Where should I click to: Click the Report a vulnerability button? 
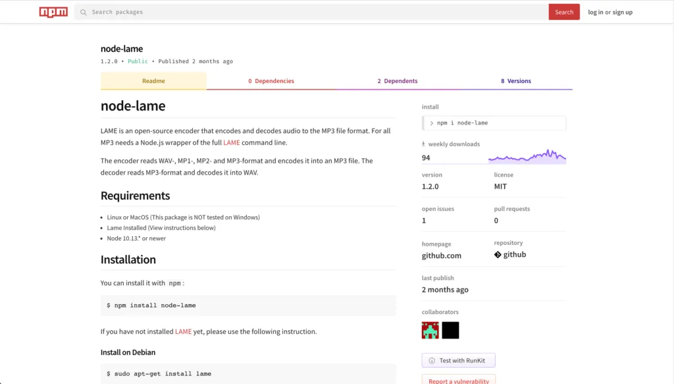click(x=458, y=380)
